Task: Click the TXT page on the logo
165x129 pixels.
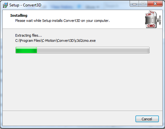Action: (x=152, y=13)
